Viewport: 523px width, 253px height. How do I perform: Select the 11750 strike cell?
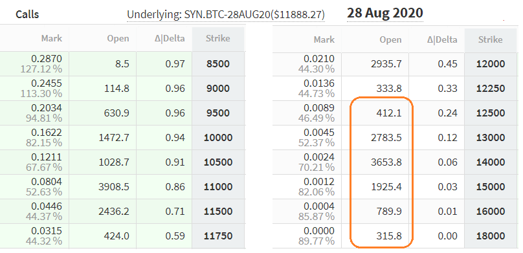click(x=218, y=236)
